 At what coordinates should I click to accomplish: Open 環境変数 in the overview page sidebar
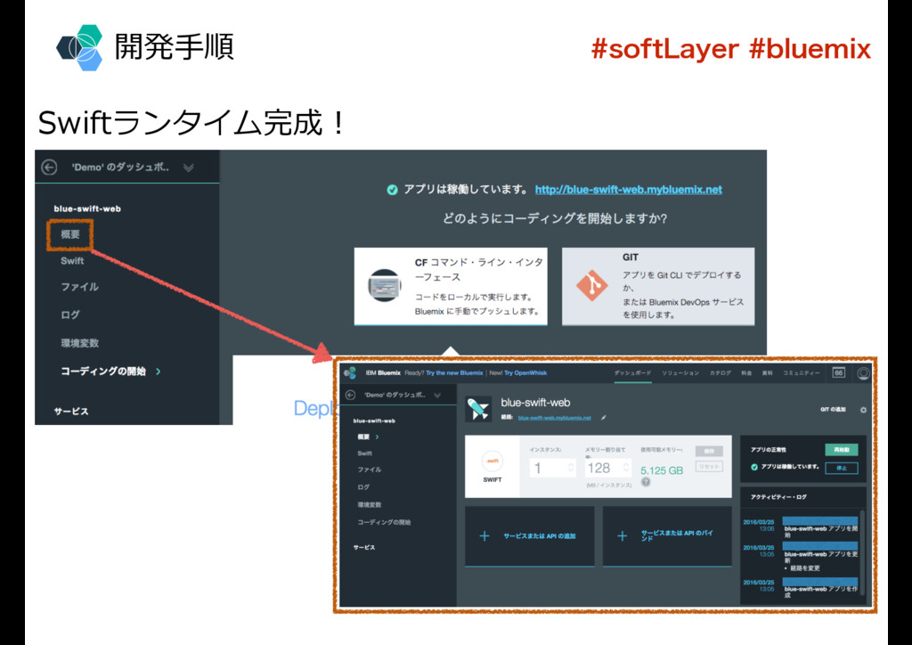370,505
